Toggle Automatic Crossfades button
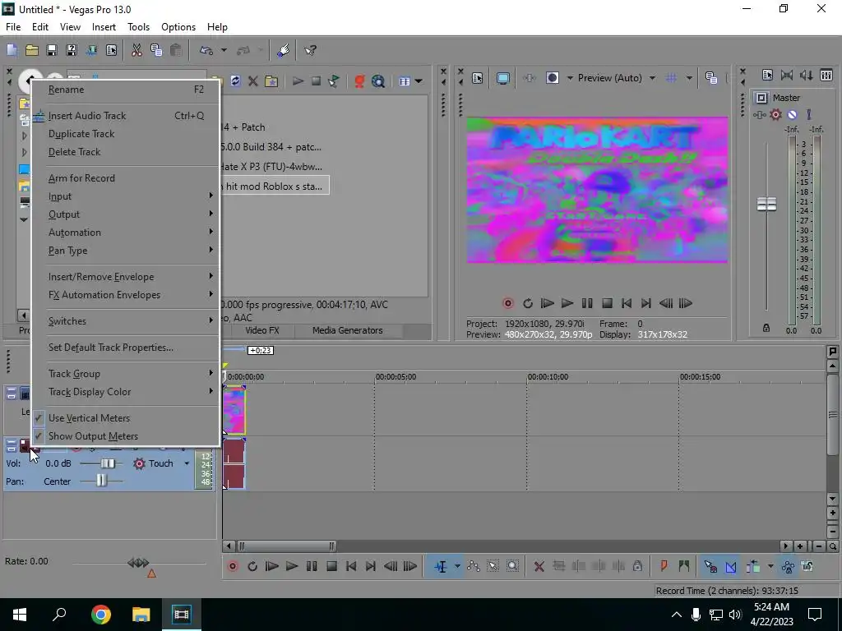This screenshot has width=842, height=631. 731,566
